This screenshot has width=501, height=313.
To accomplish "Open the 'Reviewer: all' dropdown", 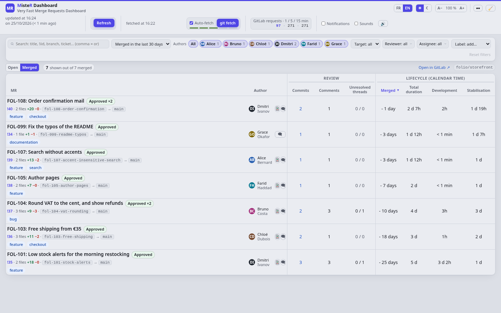I will pyautogui.click(x=398, y=44).
